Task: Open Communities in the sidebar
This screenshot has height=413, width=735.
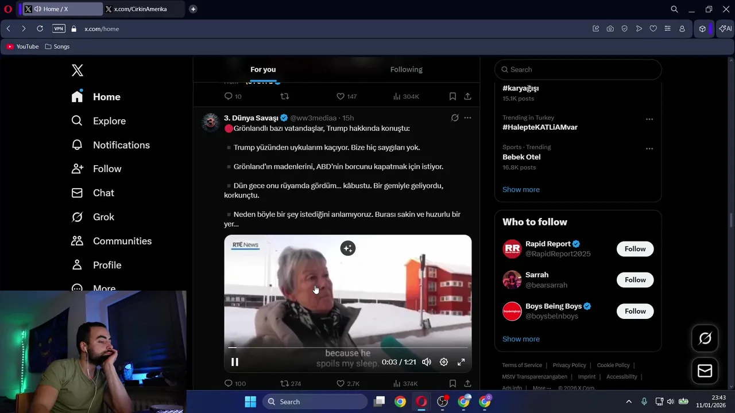Action: pos(111,241)
